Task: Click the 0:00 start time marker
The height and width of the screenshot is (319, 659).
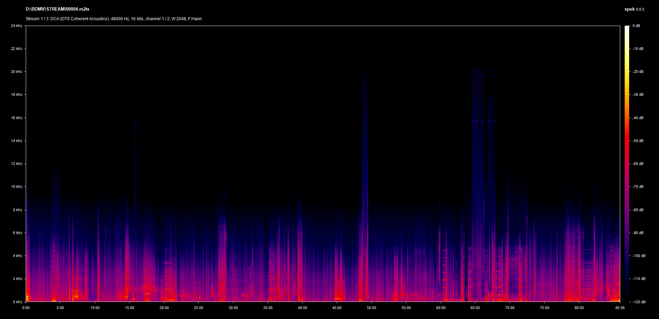Action: pyautogui.click(x=26, y=308)
